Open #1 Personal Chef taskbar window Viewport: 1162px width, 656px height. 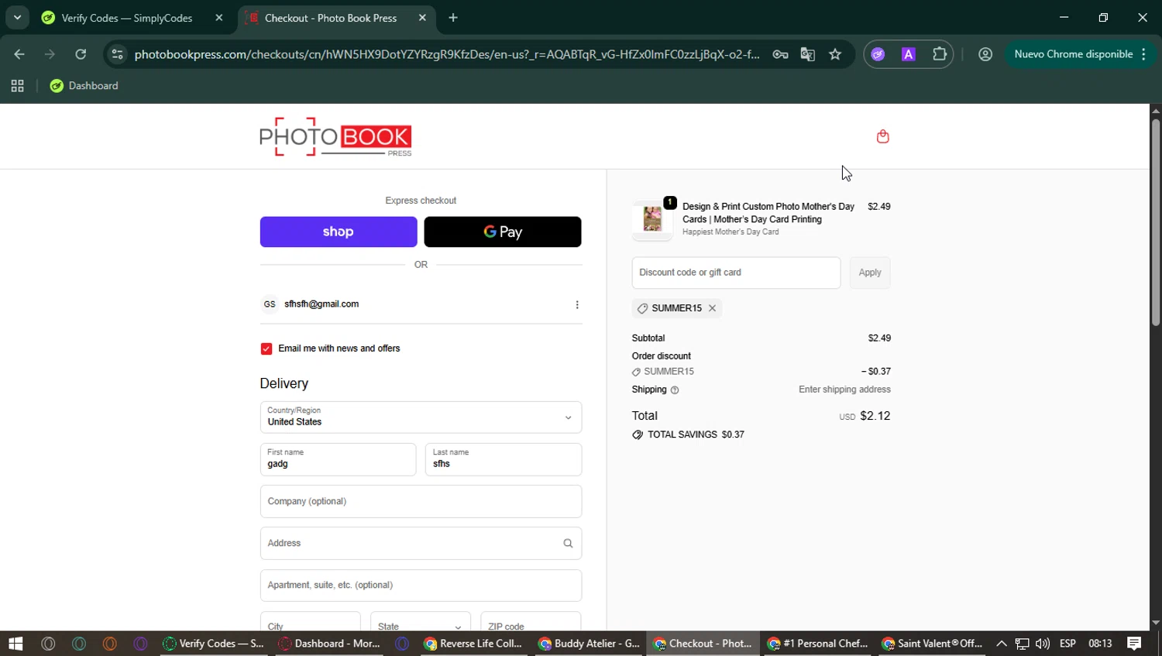[x=817, y=644]
